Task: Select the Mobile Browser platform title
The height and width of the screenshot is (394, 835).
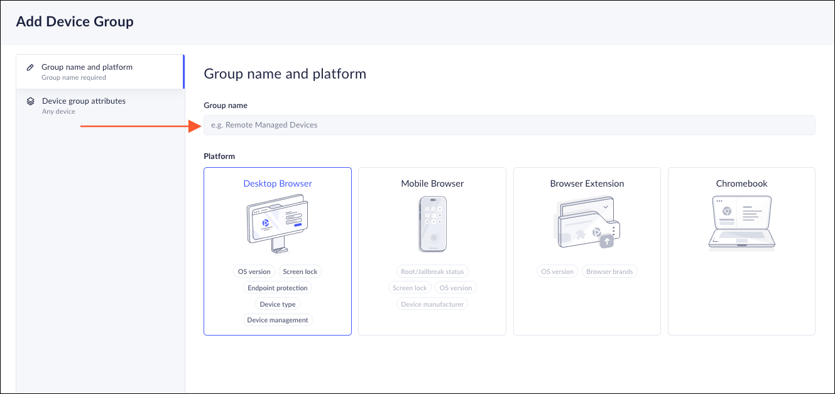Action: [432, 183]
